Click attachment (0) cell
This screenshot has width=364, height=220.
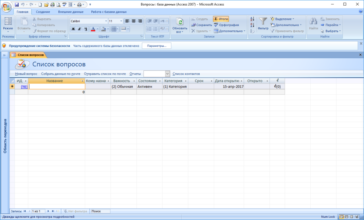(277, 87)
